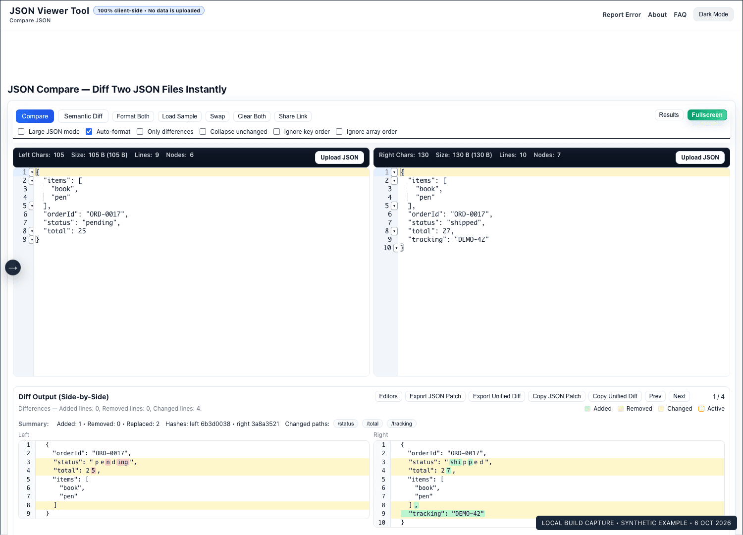Copy JSON Patch to clipboard

click(557, 396)
